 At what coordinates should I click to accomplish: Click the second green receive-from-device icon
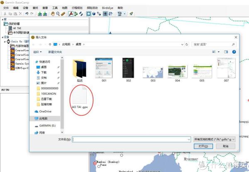[45, 14]
